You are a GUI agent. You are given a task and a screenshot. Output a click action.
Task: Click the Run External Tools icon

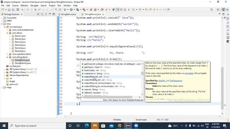(84, 10)
